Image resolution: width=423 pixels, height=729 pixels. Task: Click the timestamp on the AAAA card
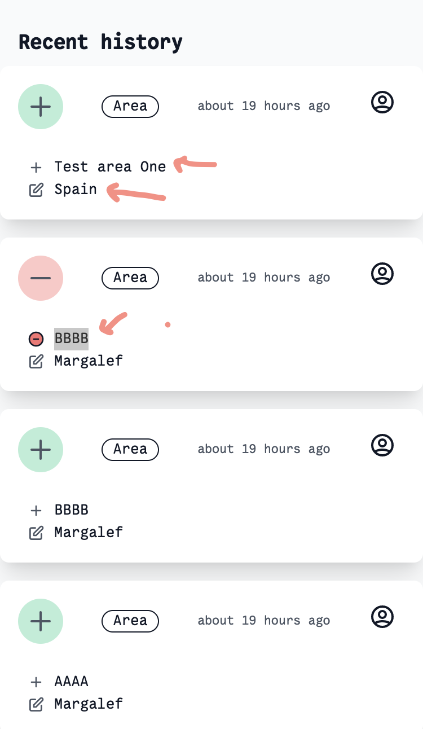pyautogui.click(x=263, y=620)
